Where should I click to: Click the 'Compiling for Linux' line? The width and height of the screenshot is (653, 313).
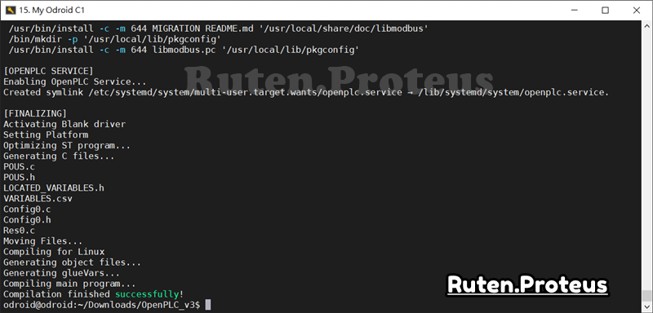pos(54,252)
